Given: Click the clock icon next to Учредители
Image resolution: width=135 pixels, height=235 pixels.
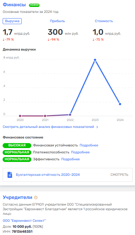Looking at the screenshot, I should (36, 197).
